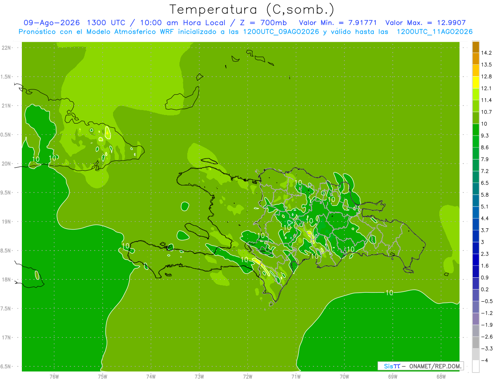Click the '18N' latitude axis label
This screenshot has height=382, width=495.
7,280
